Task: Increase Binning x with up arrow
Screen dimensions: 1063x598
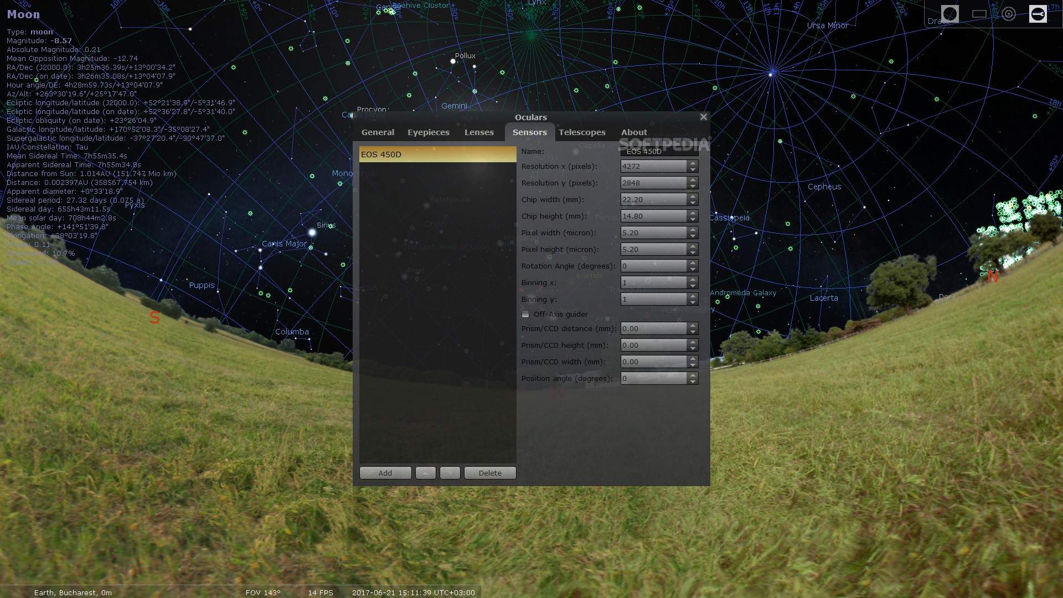Action: (693, 280)
